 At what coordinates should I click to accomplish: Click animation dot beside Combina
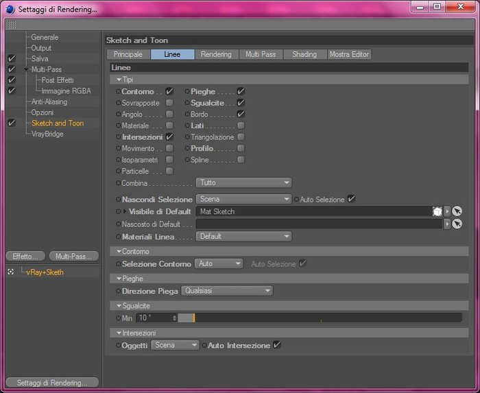click(x=118, y=183)
